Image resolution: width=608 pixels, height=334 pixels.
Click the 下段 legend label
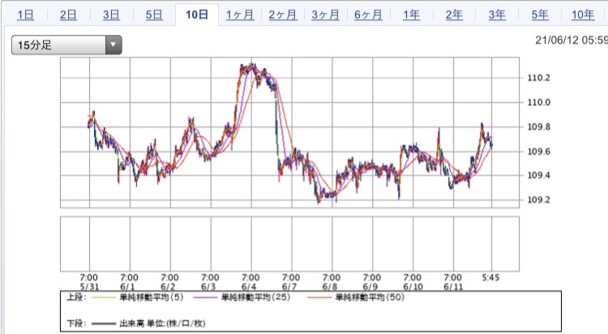(76, 323)
